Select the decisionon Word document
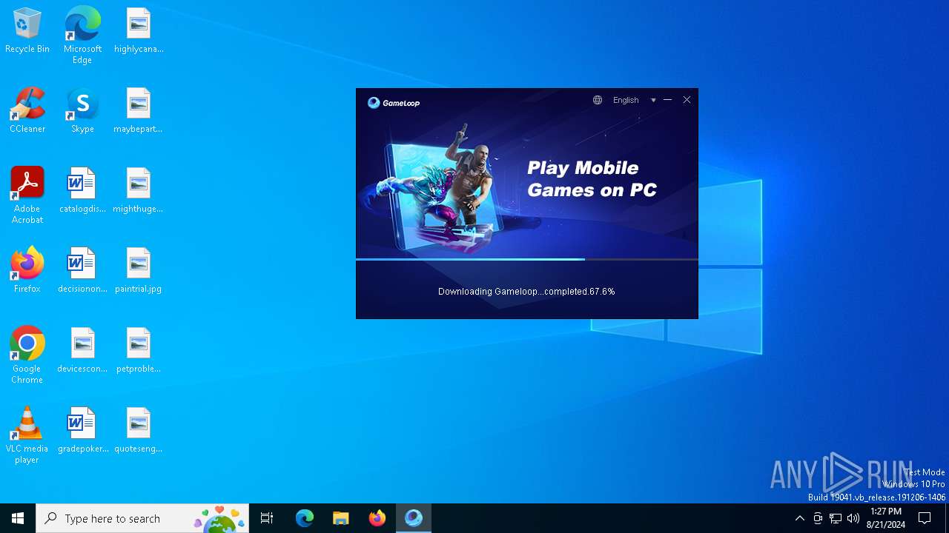 pyautogui.click(x=82, y=271)
